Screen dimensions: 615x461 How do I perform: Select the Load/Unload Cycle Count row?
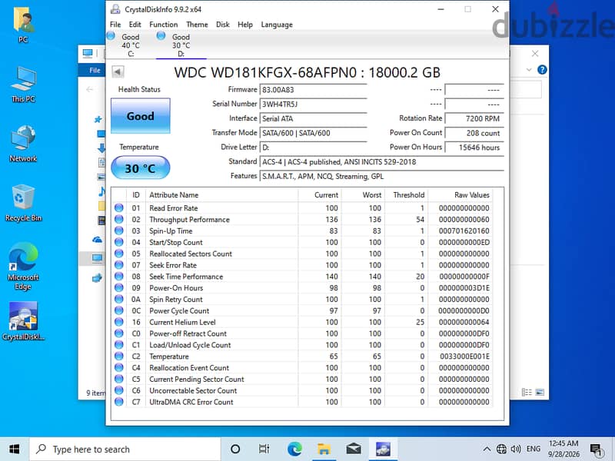(x=302, y=344)
